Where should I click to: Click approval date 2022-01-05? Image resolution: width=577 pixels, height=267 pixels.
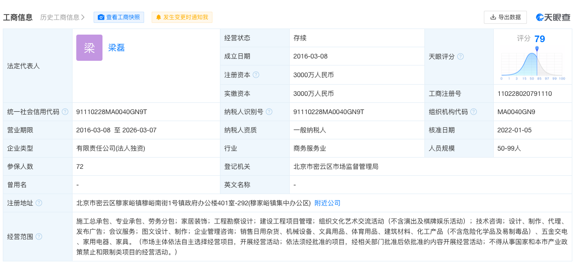click(x=514, y=130)
